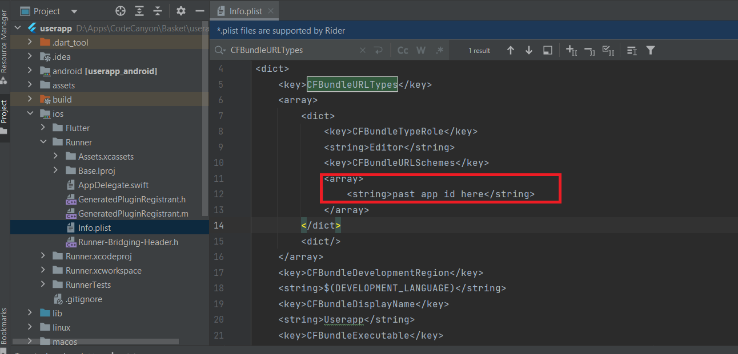Expand the build folder
The height and width of the screenshot is (354, 738).
click(30, 100)
